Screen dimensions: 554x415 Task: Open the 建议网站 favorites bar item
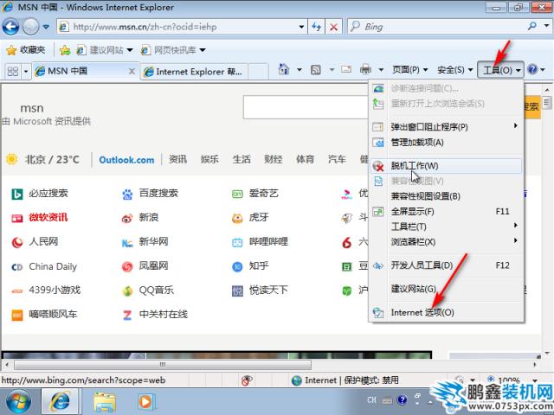point(105,50)
